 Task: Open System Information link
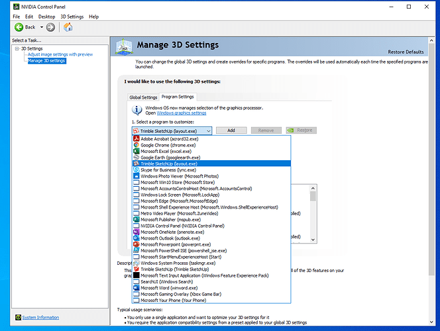(x=40, y=317)
